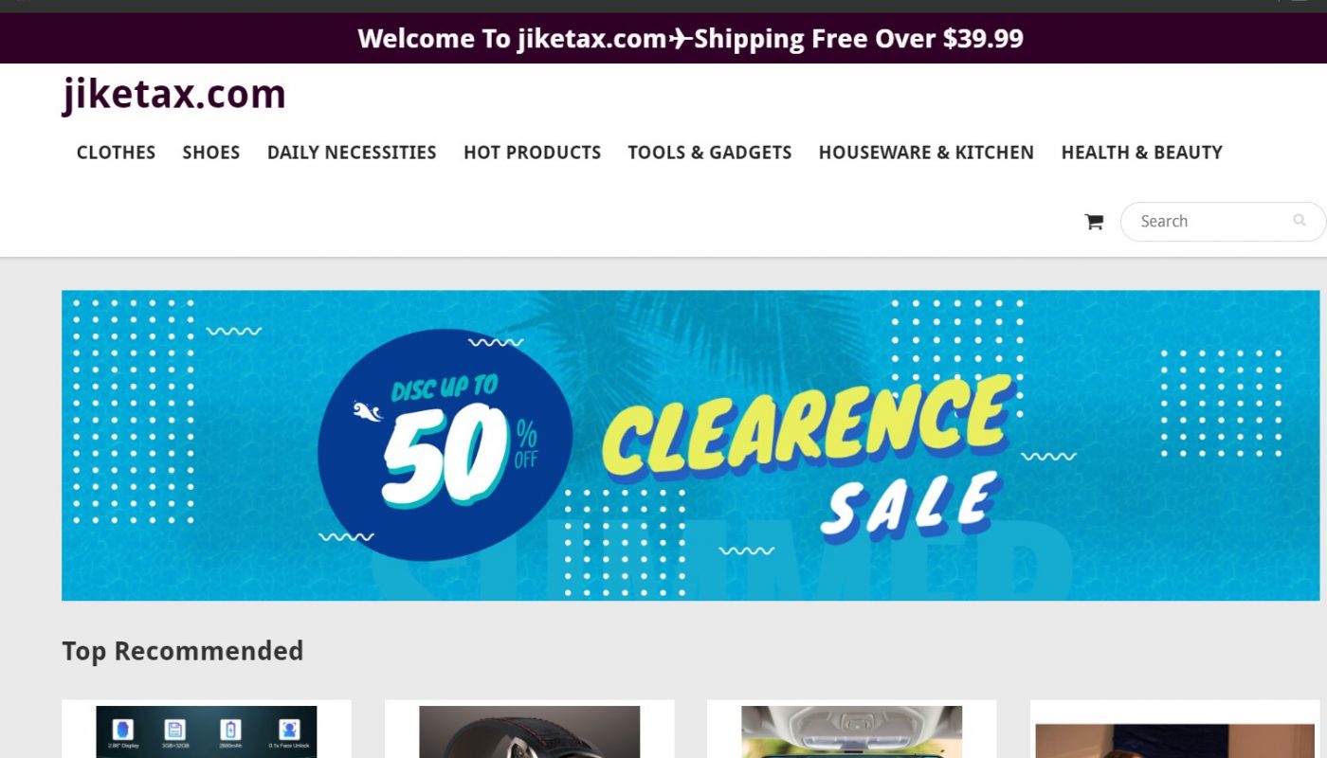Image resolution: width=1327 pixels, height=758 pixels.
Task: Select DAILY NECESSITIES from the navigation
Action: [352, 153]
